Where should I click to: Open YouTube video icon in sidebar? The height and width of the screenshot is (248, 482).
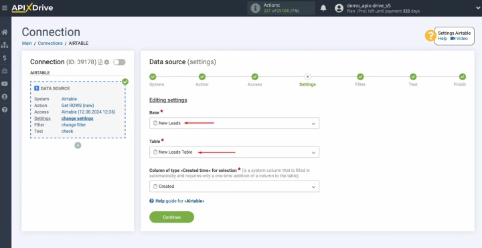(5, 84)
